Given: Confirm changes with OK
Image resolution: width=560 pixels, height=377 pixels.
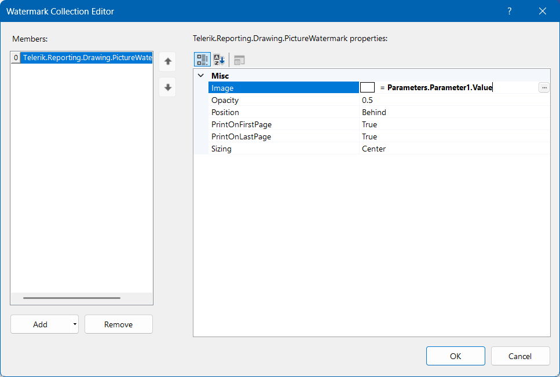Looking at the screenshot, I should coord(455,356).
